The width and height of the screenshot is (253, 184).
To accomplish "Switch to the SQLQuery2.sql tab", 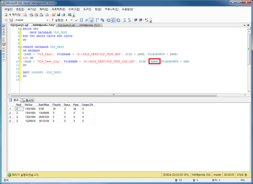I will [79, 25].
